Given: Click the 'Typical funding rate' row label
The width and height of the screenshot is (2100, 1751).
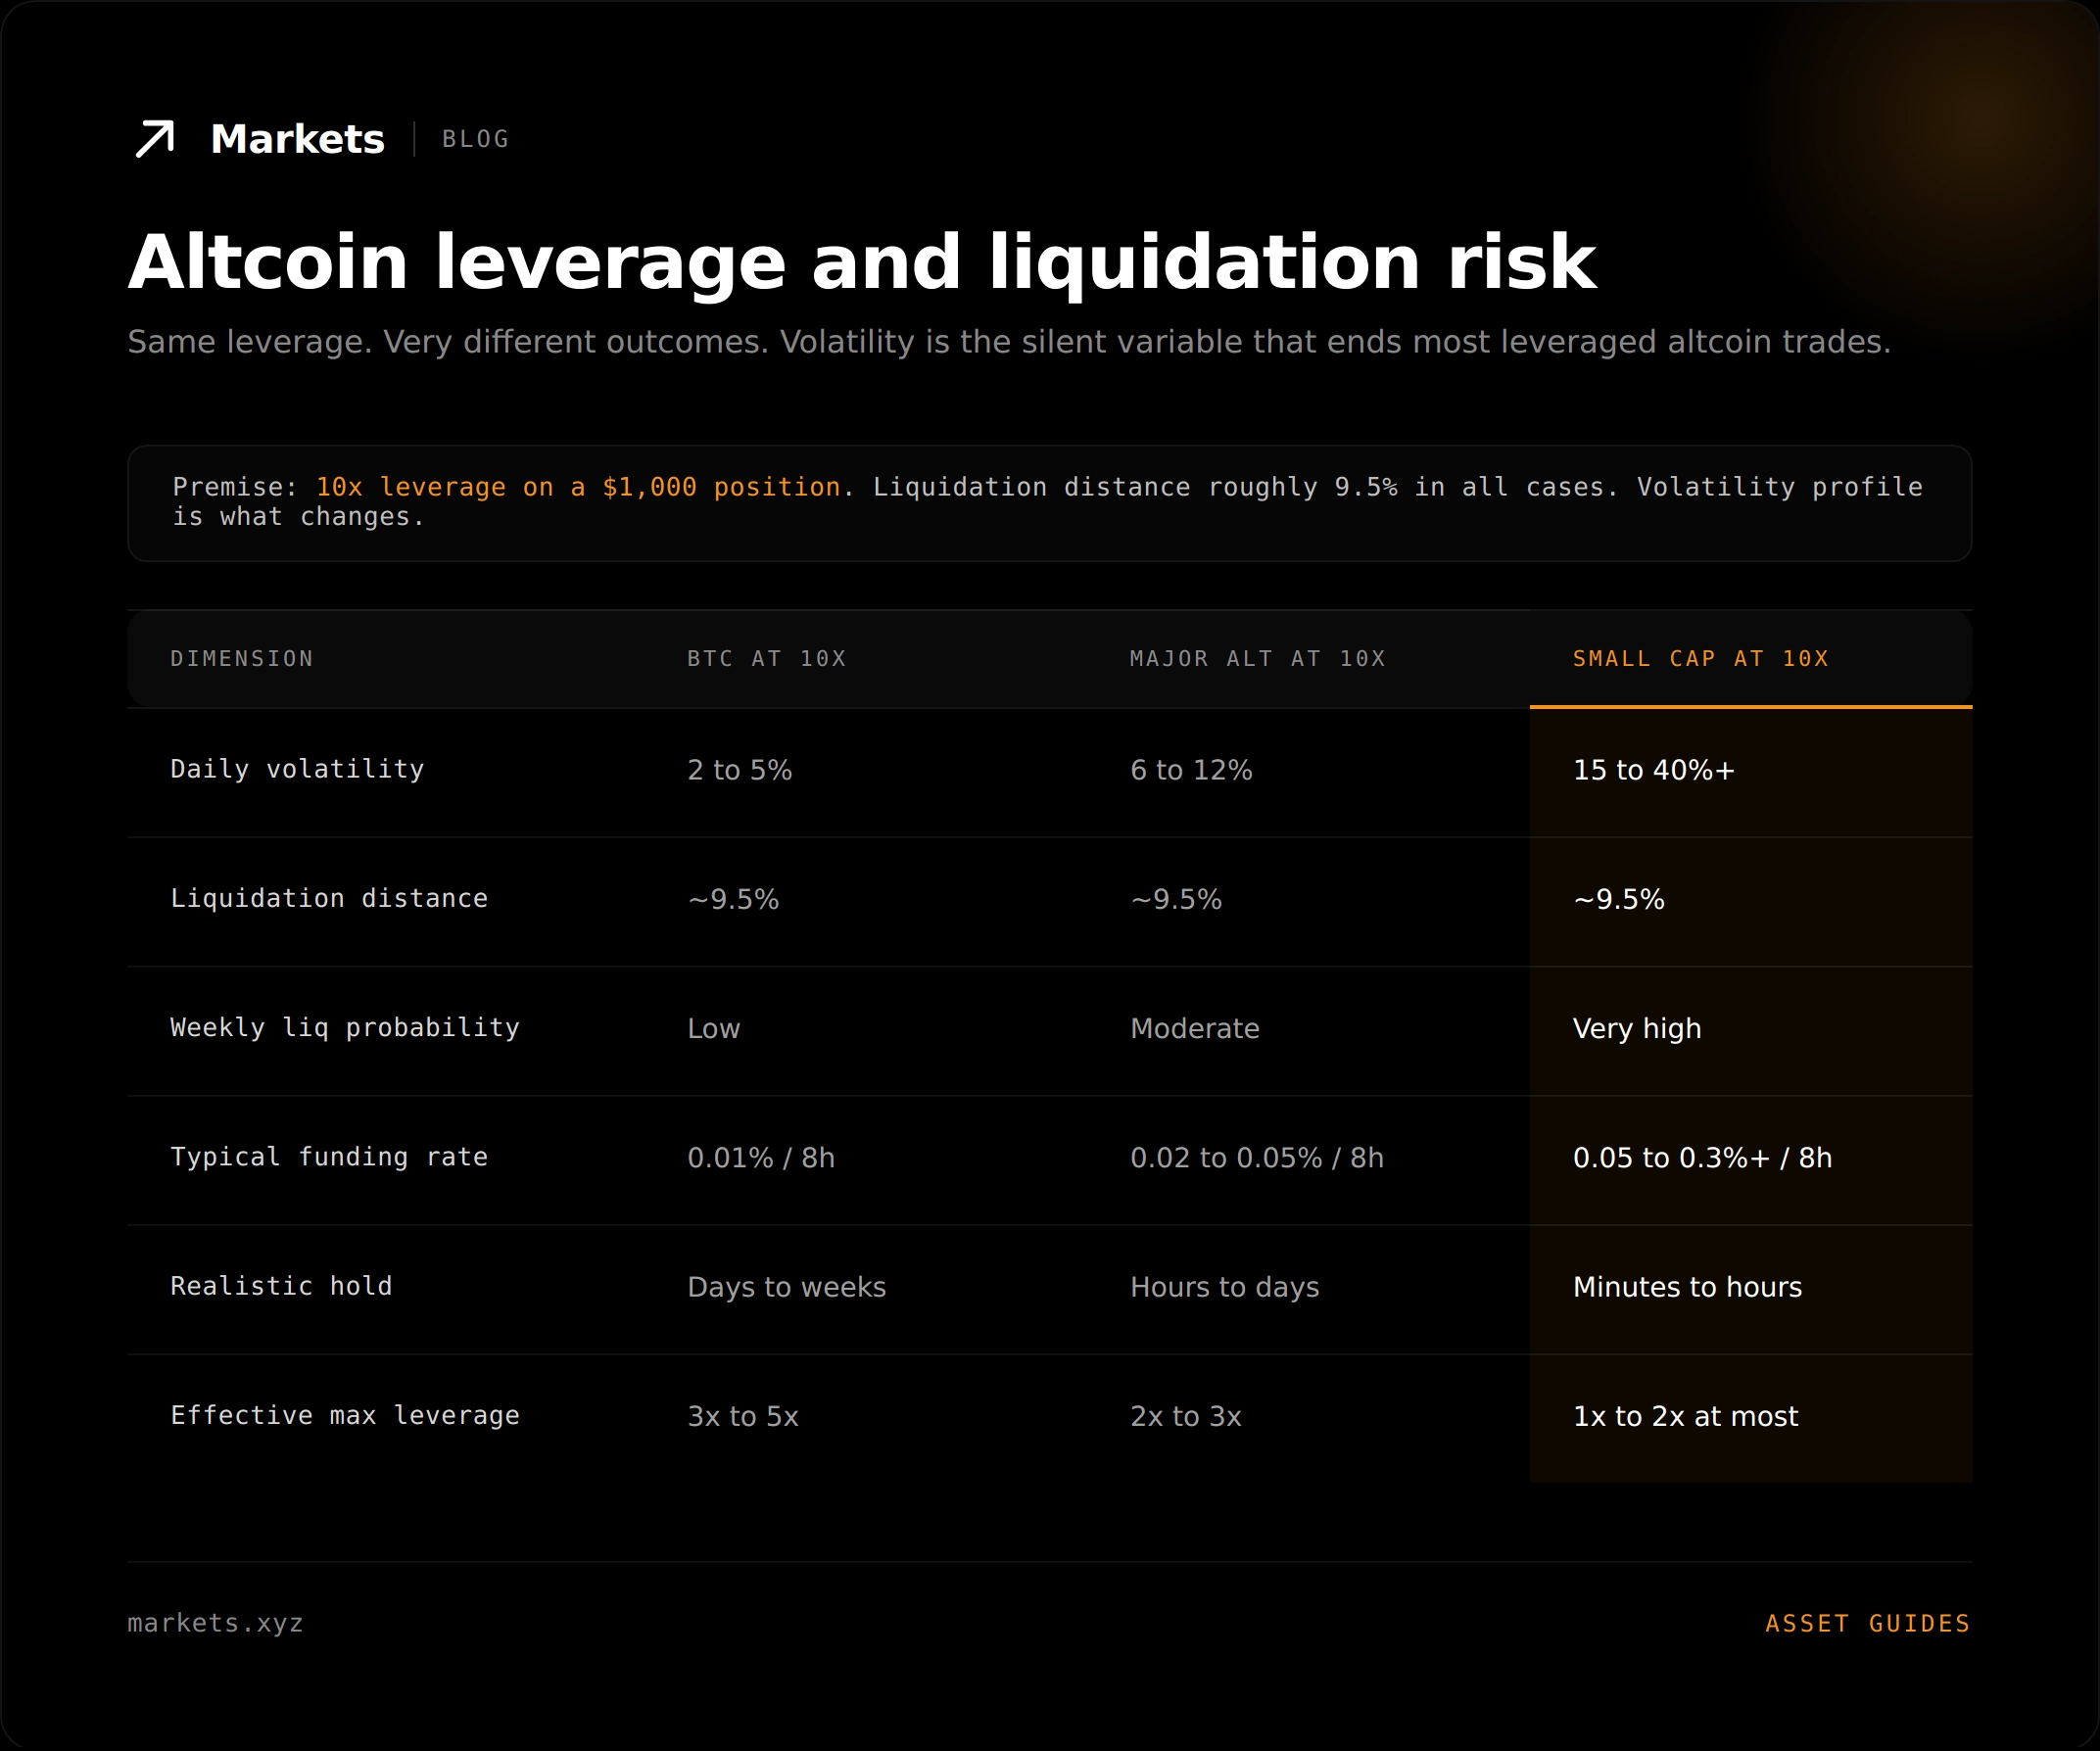Looking at the screenshot, I should [329, 1157].
